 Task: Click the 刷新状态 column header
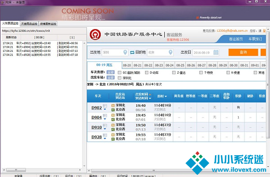pos(11,37)
